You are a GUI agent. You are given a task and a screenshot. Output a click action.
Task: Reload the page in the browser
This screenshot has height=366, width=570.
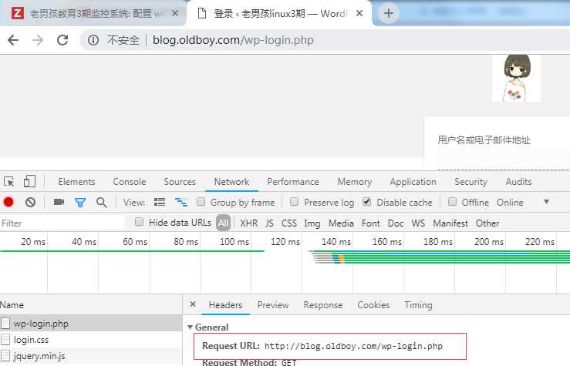pyautogui.click(x=62, y=40)
